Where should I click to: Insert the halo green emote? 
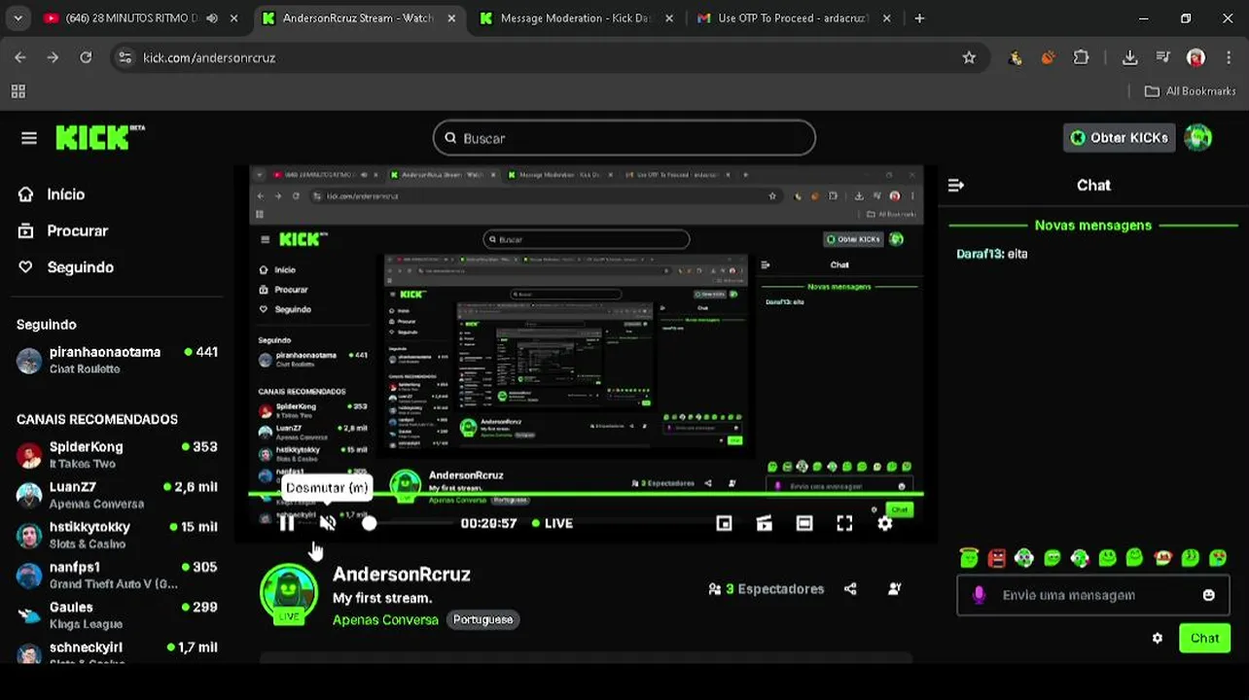point(969,557)
